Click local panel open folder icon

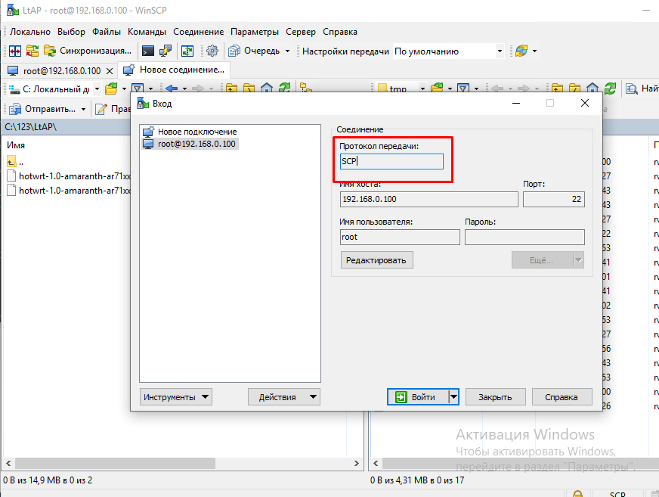pos(111,89)
